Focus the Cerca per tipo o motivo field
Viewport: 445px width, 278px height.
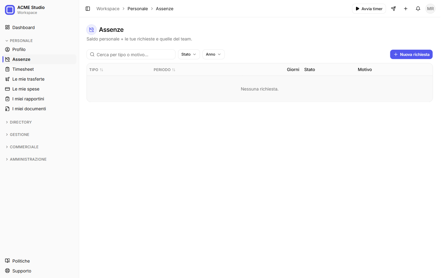click(131, 54)
